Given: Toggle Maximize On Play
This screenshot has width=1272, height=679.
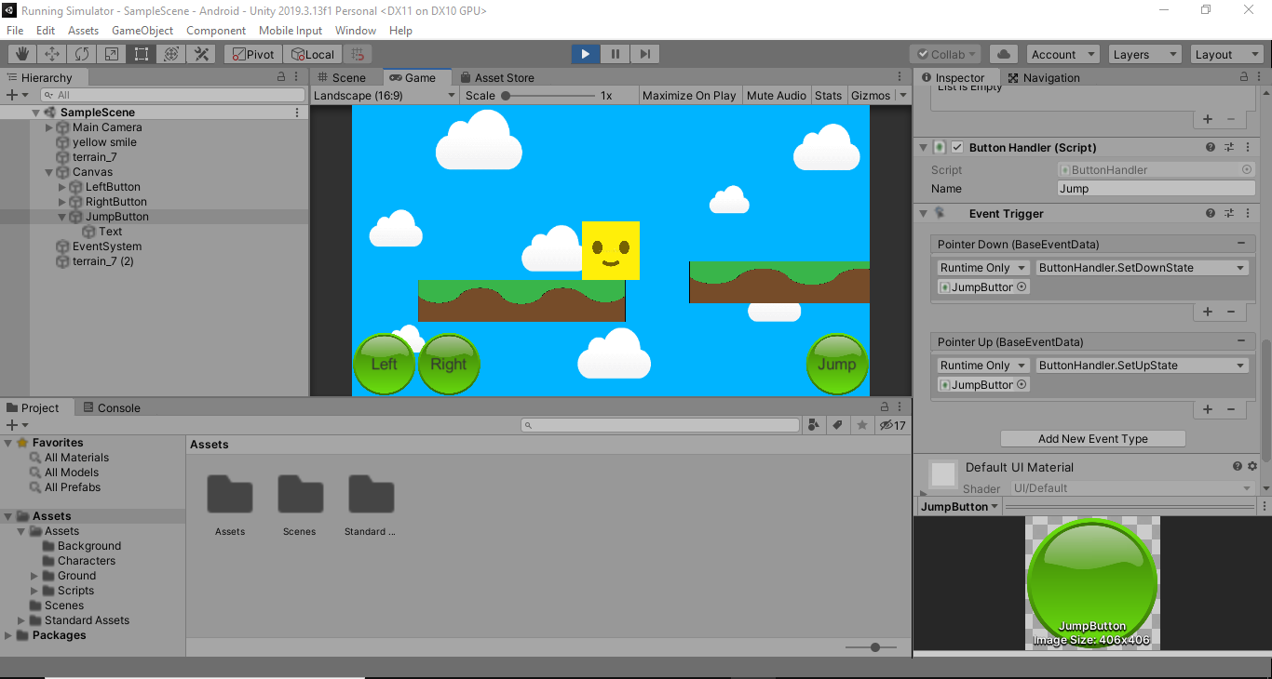Looking at the screenshot, I should point(689,95).
